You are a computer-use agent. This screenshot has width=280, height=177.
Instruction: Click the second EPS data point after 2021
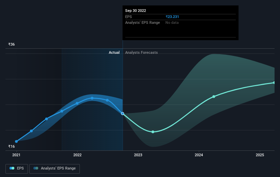[x=31, y=131]
